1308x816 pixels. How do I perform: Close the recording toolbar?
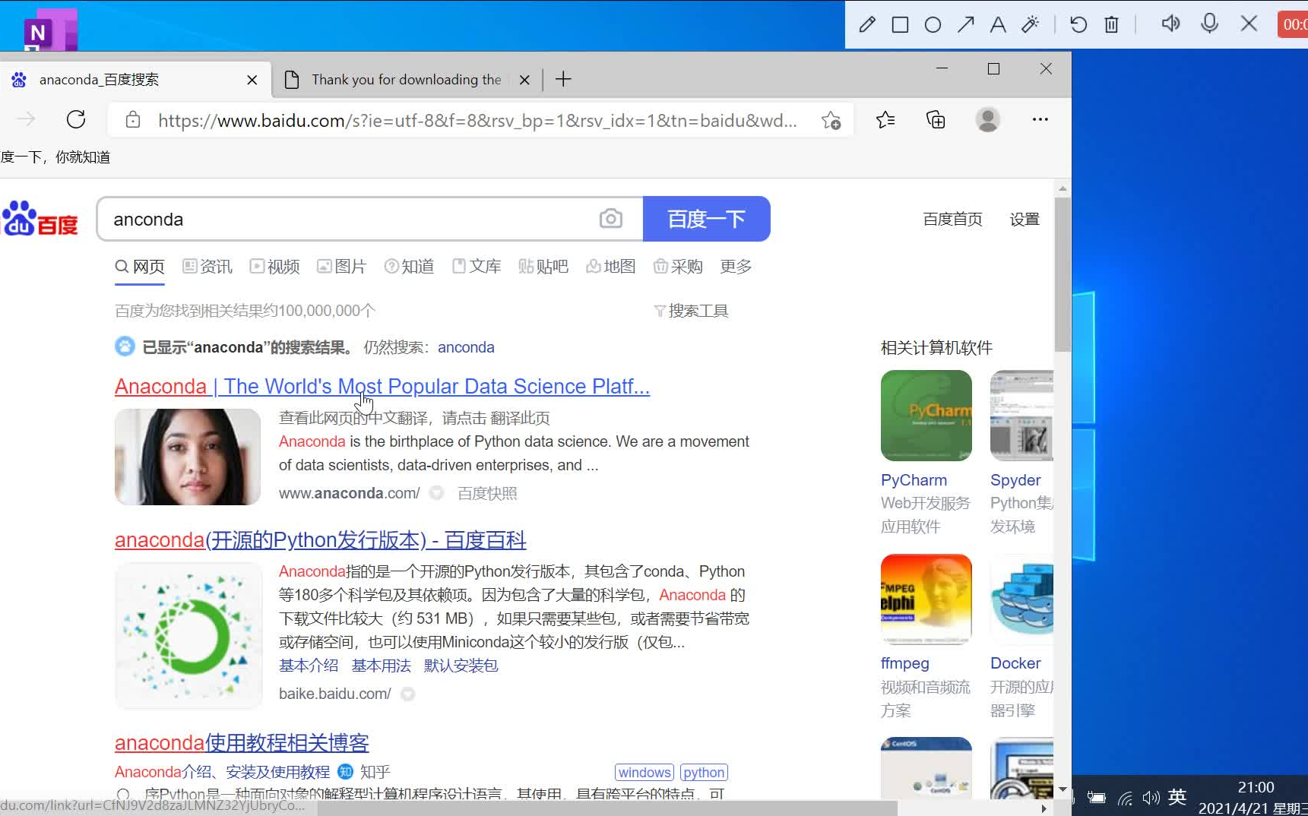pos(1249,24)
